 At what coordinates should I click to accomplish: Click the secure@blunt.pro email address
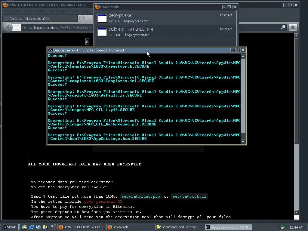[x=141, y=196]
